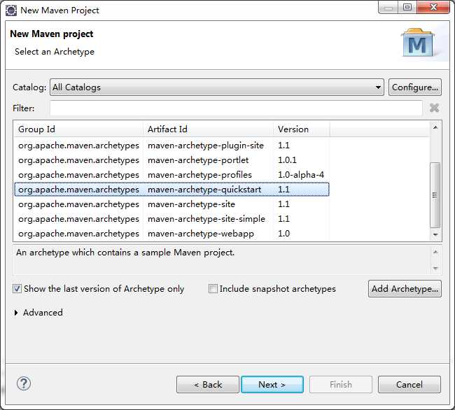Click the archetype list scroll down arrow
Image resolution: width=455 pixels, height=410 pixels.
point(435,234)
